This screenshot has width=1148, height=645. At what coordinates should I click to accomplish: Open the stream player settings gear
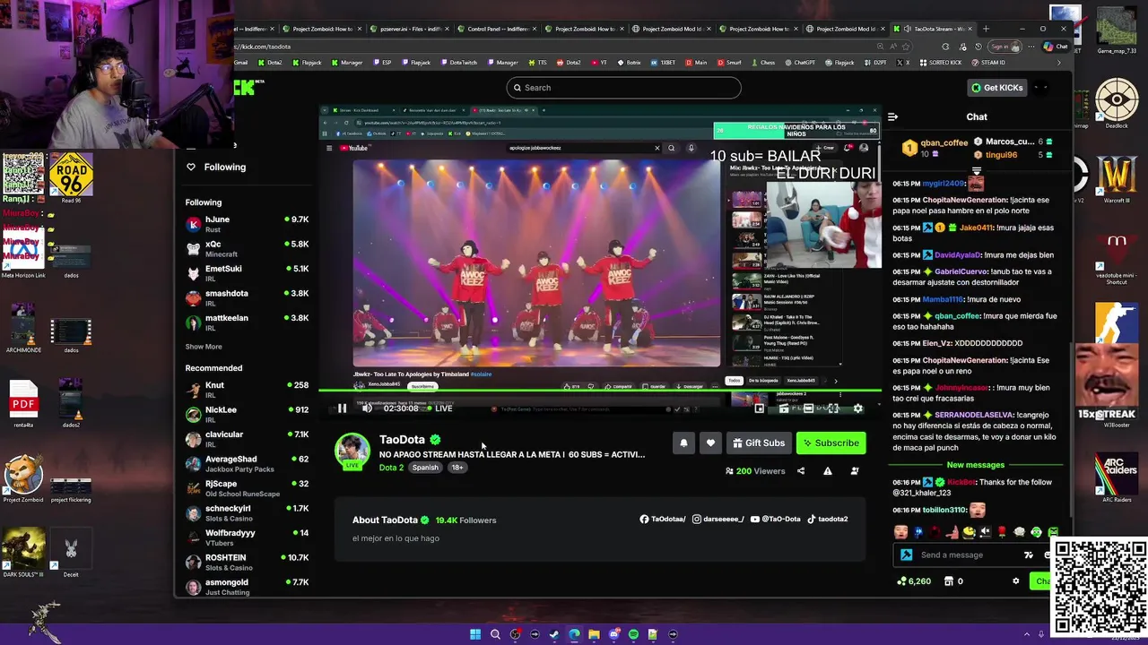point(857,408)
